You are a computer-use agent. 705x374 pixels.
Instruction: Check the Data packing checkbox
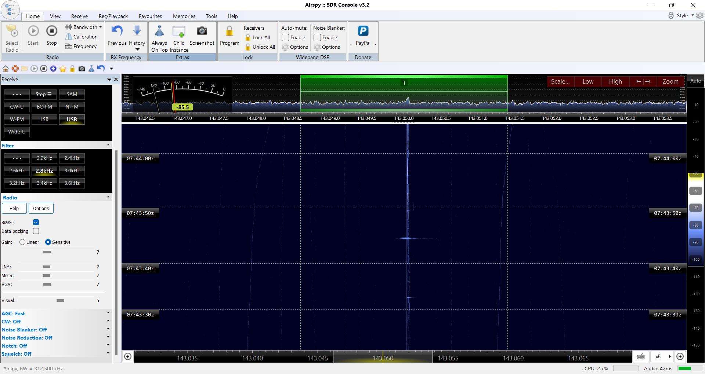pos(36,231)
